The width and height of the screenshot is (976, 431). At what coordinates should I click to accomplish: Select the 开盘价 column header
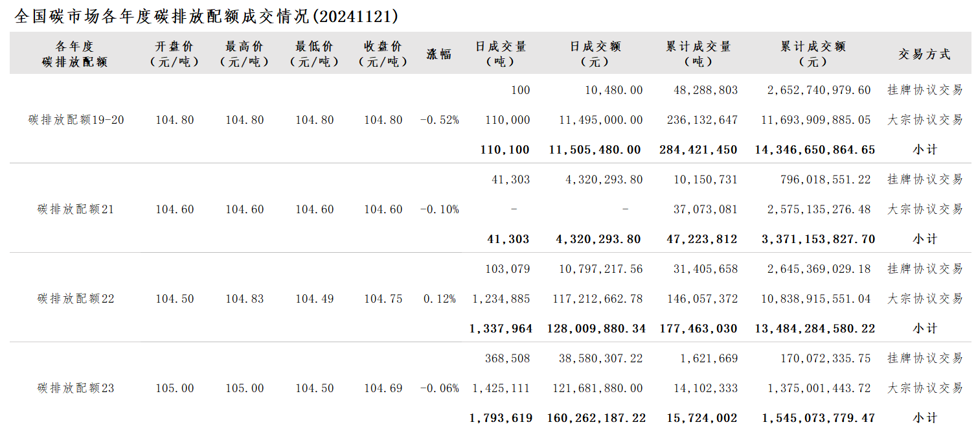pos(174,54)
